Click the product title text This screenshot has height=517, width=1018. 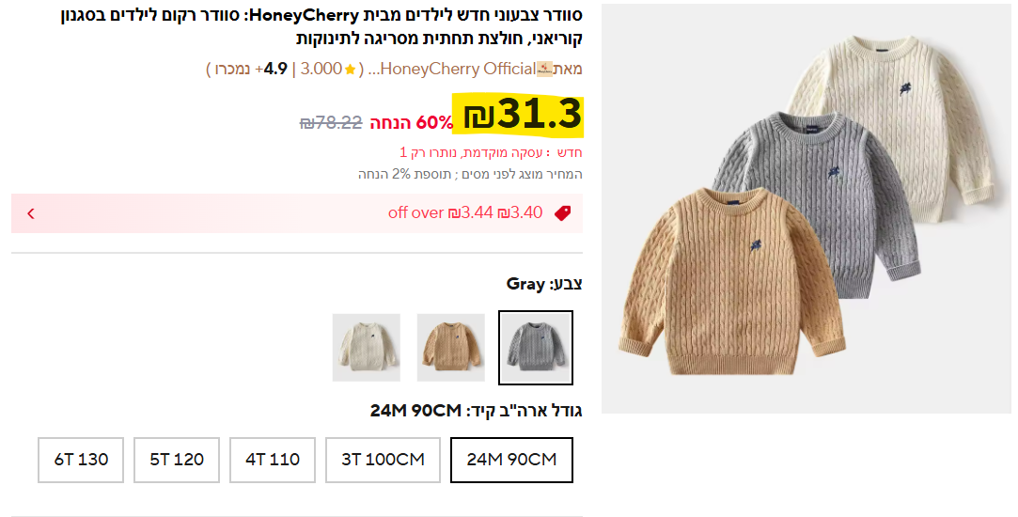coord(322,26)
